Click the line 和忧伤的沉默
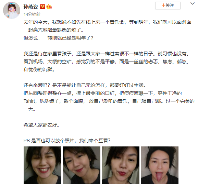Viewport: 198px width, 187px height. [x=39, y=69]
